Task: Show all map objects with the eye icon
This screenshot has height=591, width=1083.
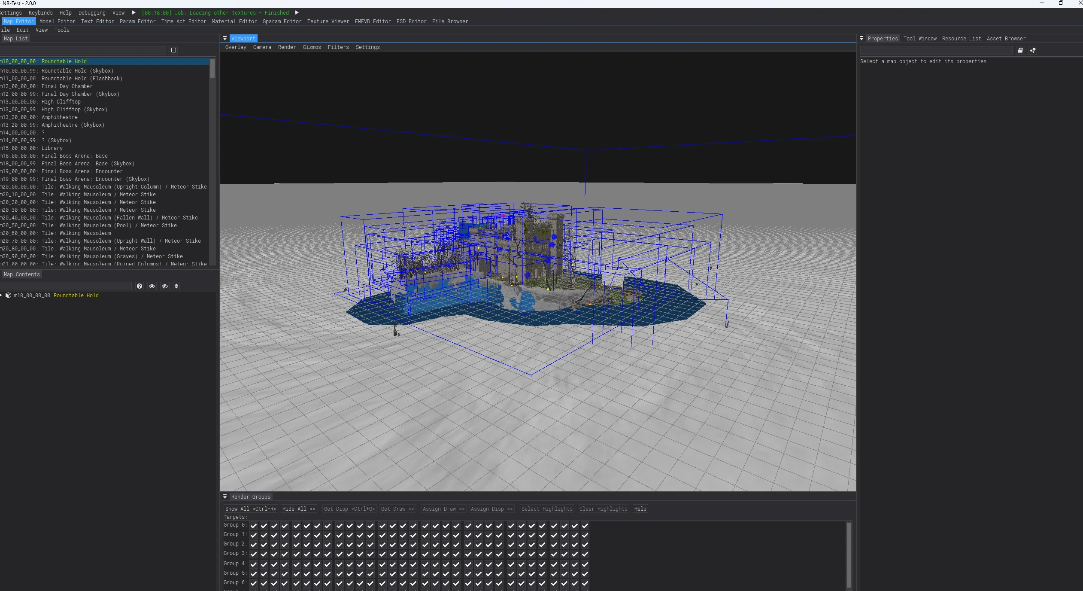Action: pyautogui.click(x=152, y=286)
